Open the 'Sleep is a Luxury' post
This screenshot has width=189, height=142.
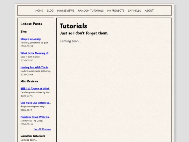tap(30, 39)
